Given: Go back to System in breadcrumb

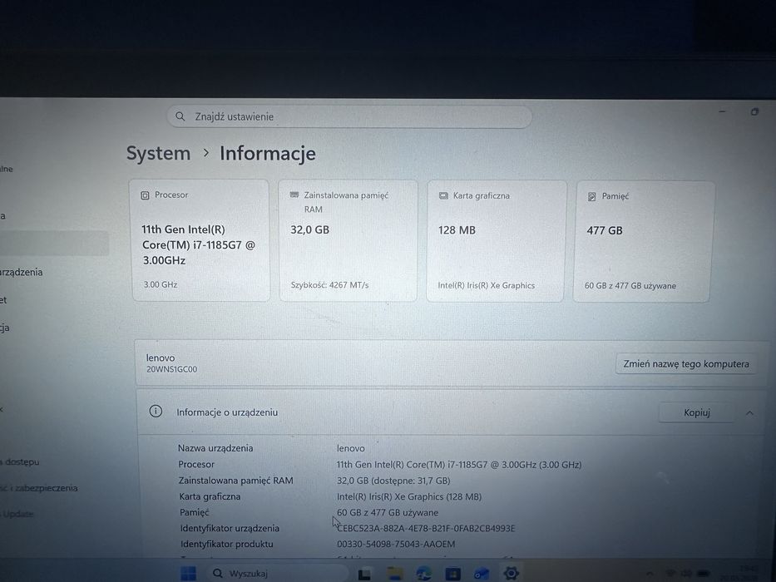Looking at the screenshot, I should tap(158, 154).
